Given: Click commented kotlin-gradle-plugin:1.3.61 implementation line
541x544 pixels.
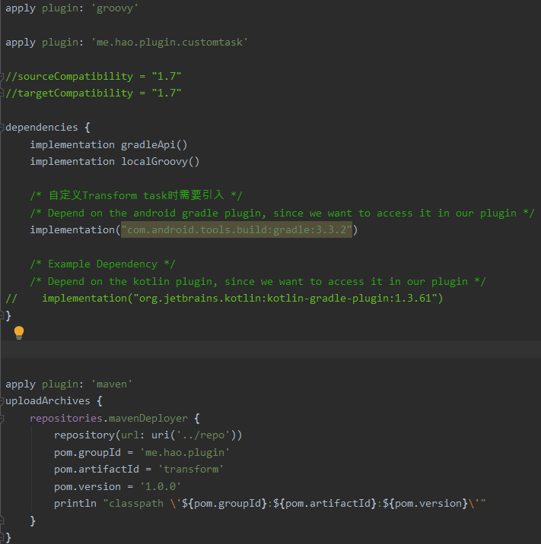Looking at the screenshot, I should (224, 299).
